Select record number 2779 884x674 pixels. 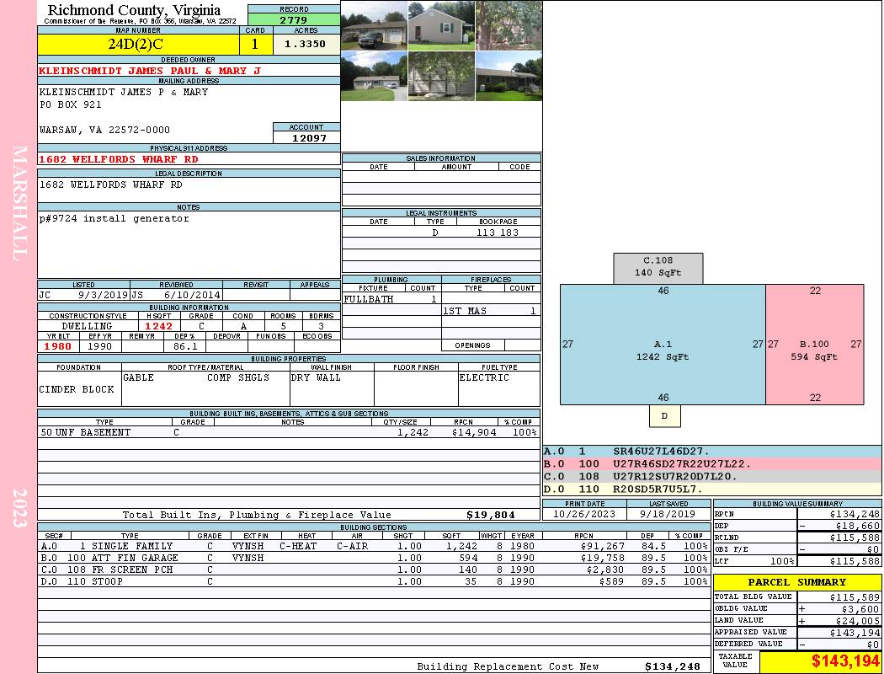tap(294, 19)
